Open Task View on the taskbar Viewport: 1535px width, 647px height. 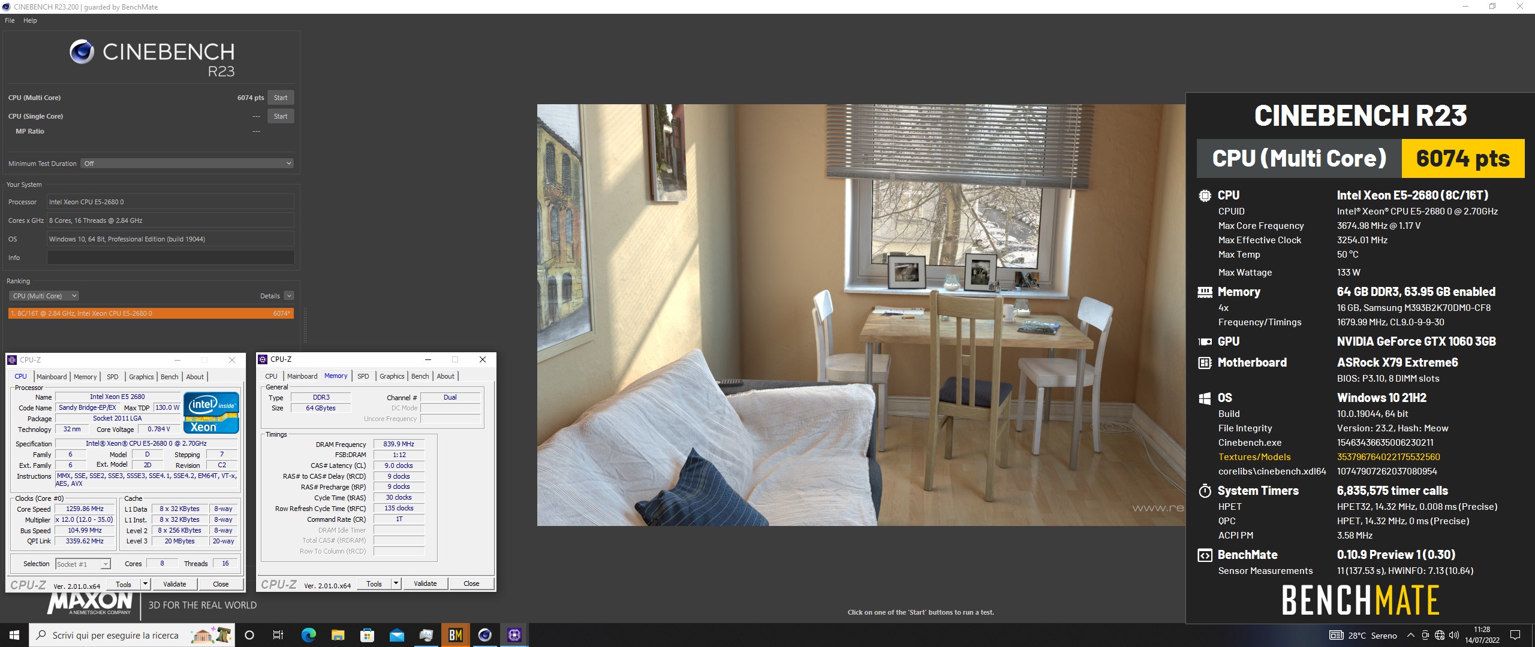[x=278, y=635]
